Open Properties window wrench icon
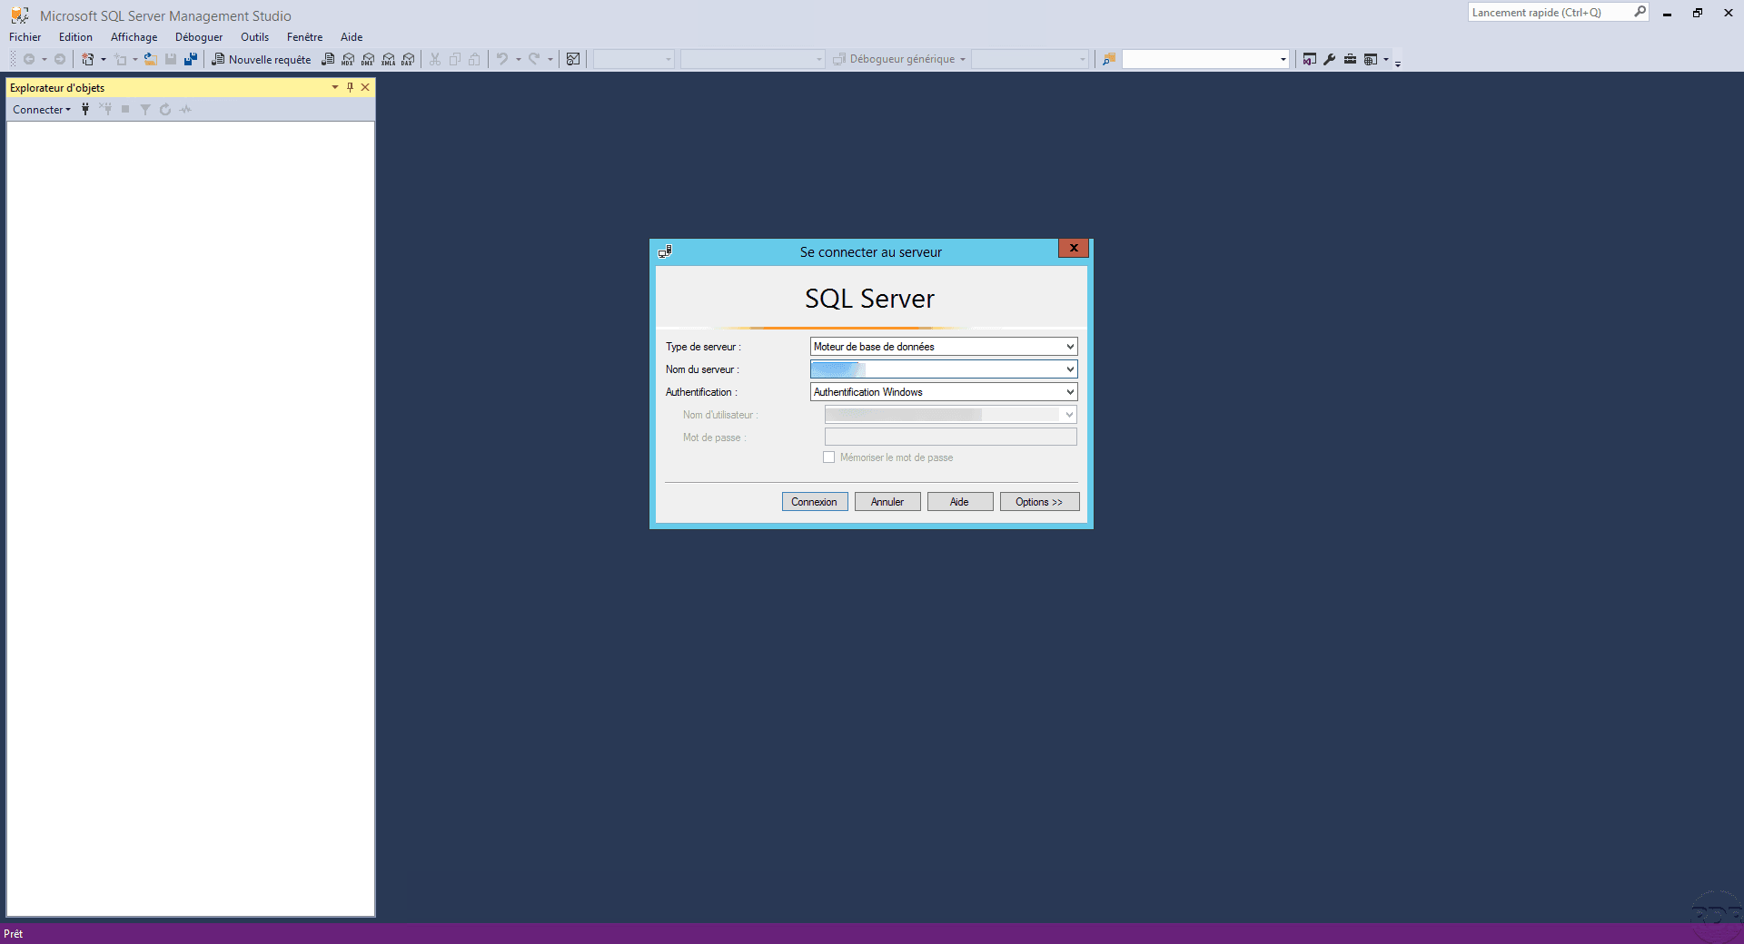 (1330, 59)
